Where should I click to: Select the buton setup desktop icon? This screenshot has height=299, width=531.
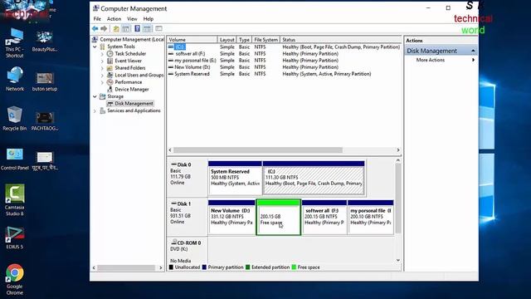45,81
